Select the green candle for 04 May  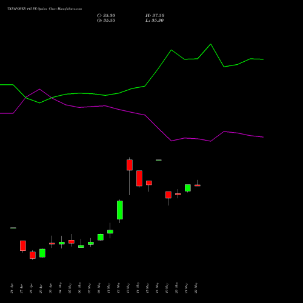(x=62, y=243)
